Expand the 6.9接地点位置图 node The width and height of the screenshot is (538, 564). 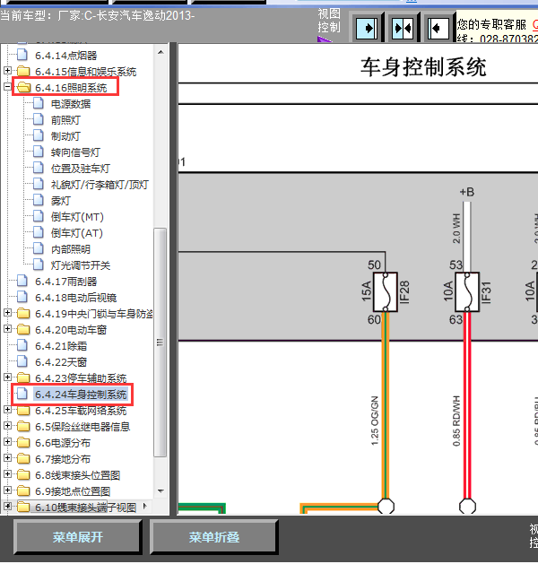[7, 491]
